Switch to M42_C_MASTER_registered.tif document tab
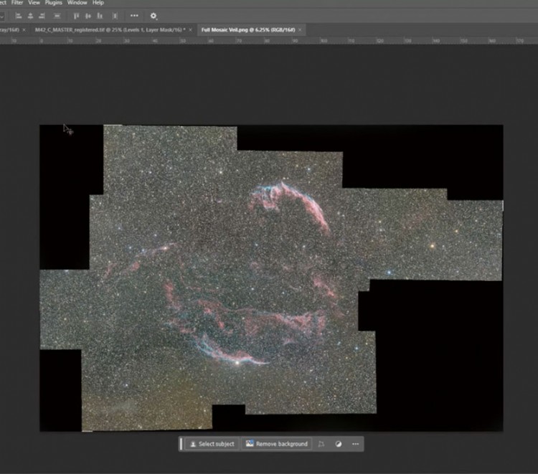The width and height of the screenshot is (538, 474). [x=110, y=30]
